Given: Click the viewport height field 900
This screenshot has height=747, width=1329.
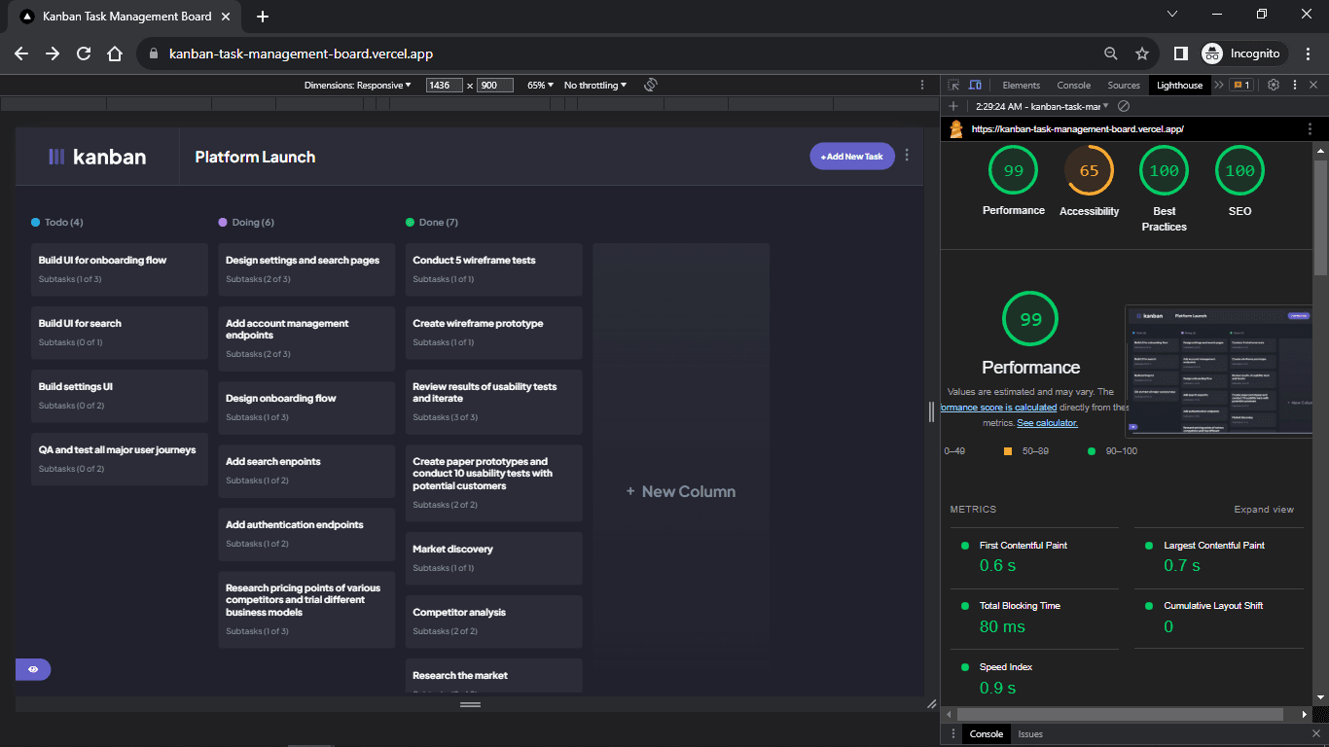Looking at the screenshot, I should 495,86.
